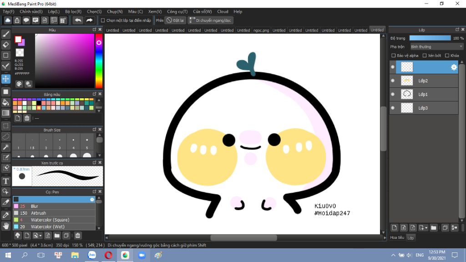Click the 'Đặt lại' reset button
466x262 pixels.
pyautogui.click(x=175, y=20)
